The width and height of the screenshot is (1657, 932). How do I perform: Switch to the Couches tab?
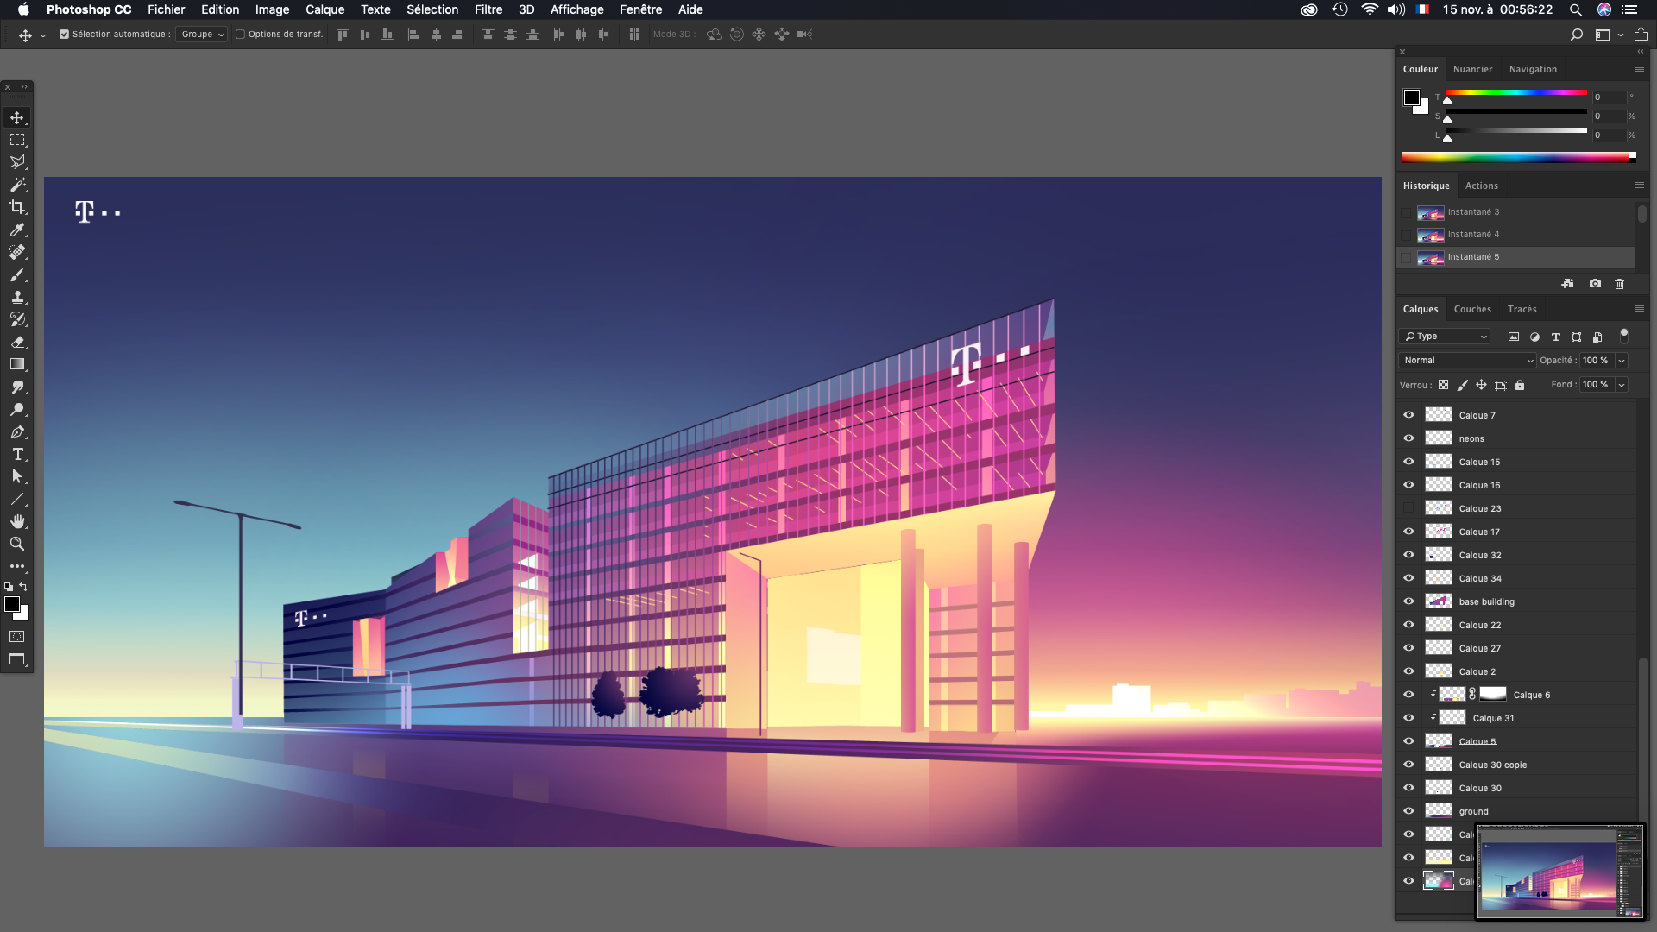point(1472,309)
